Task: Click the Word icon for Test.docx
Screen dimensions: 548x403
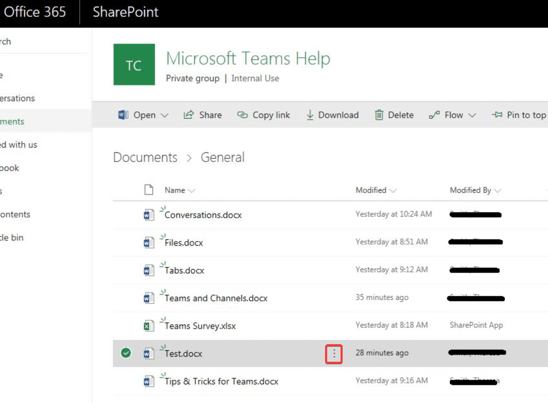Action: pyautogui.click(x=149, y=353)
